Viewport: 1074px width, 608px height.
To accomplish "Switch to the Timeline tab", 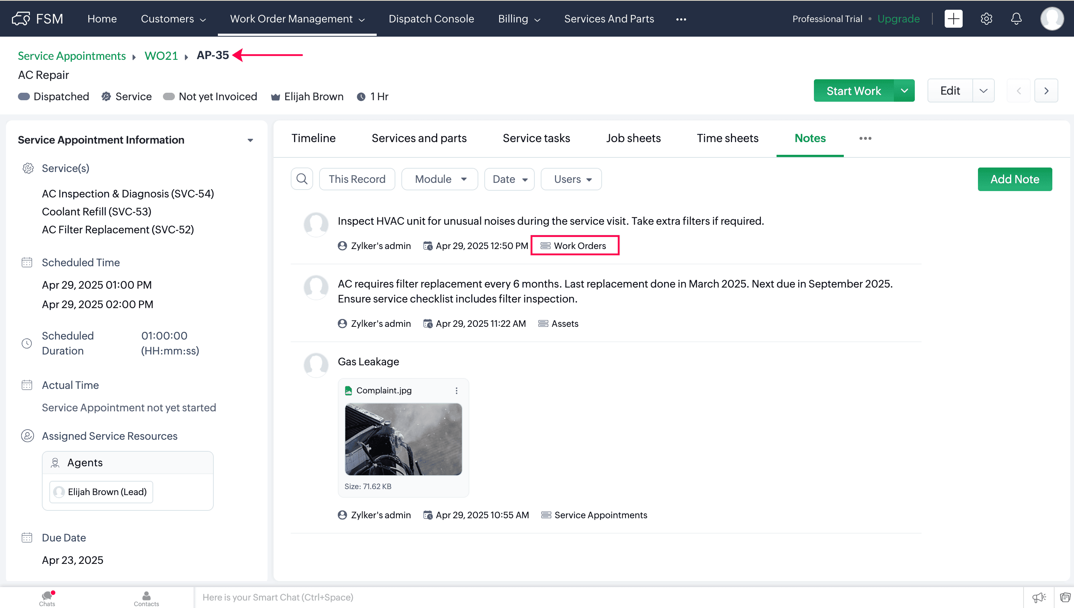I will click(x=314, y=138).
